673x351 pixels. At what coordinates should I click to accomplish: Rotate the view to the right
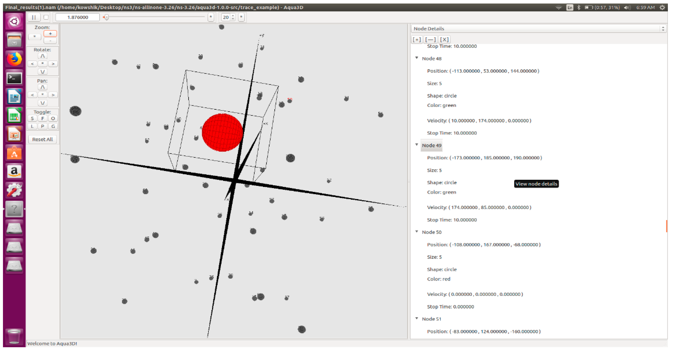pyautogui.click(x=53, y=64)
